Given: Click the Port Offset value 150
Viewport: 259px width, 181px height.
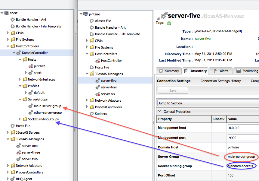Looking at the screenshot, I should pyautogui.click(x=231, y=175).
